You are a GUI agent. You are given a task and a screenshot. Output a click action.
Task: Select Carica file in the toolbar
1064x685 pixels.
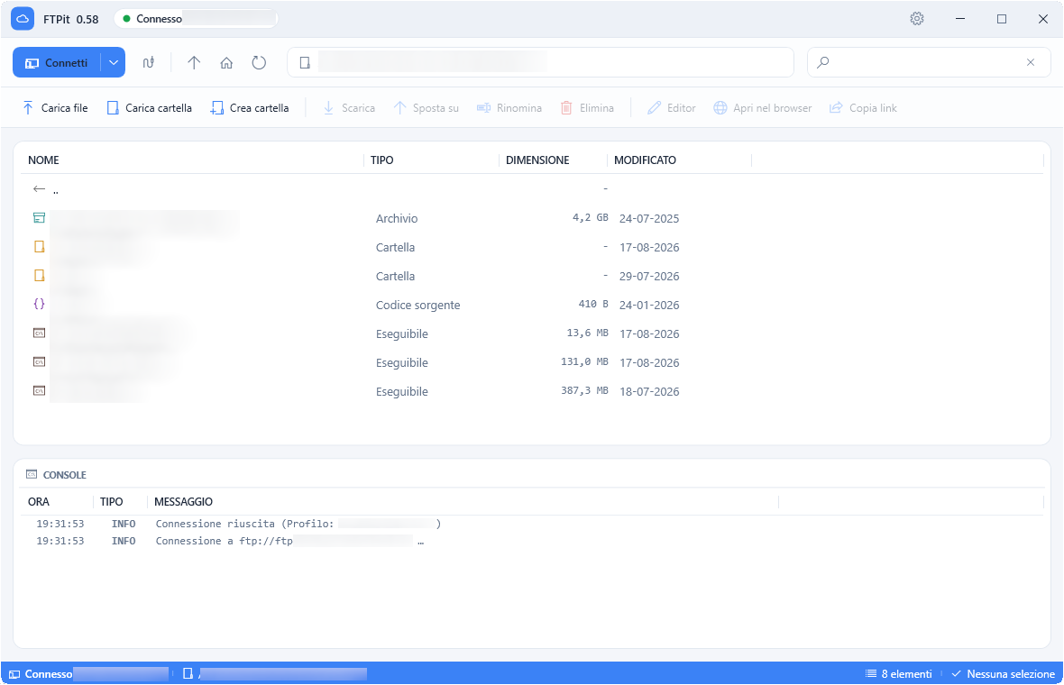point(56,108)
